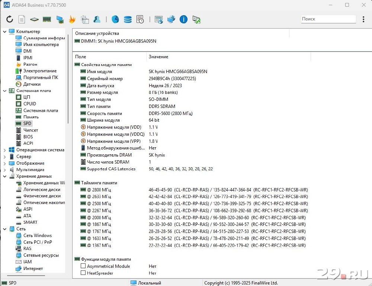Click the Refresh toolbar icon

pos(10,19)
